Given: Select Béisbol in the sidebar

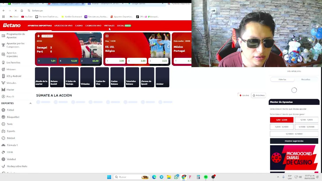Looking at the screenshot, I should click(x=11, y=138).
